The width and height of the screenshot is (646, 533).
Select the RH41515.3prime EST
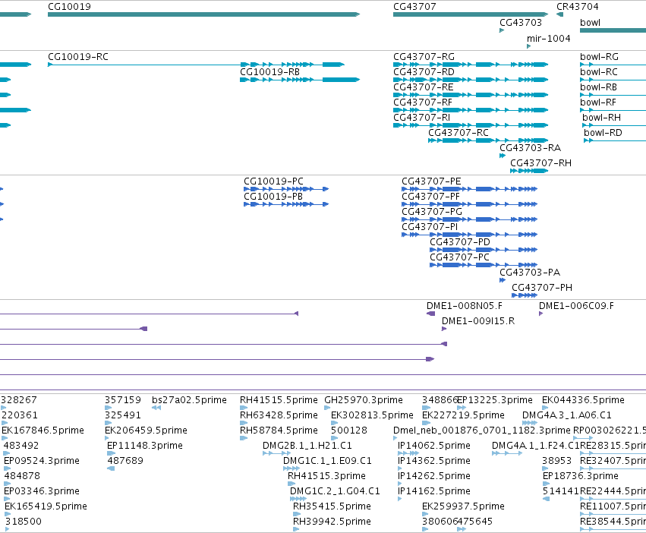[x=291, y=484]
